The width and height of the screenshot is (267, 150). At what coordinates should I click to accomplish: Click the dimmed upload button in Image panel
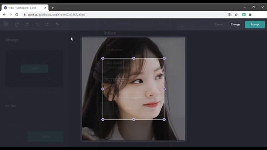34,68
